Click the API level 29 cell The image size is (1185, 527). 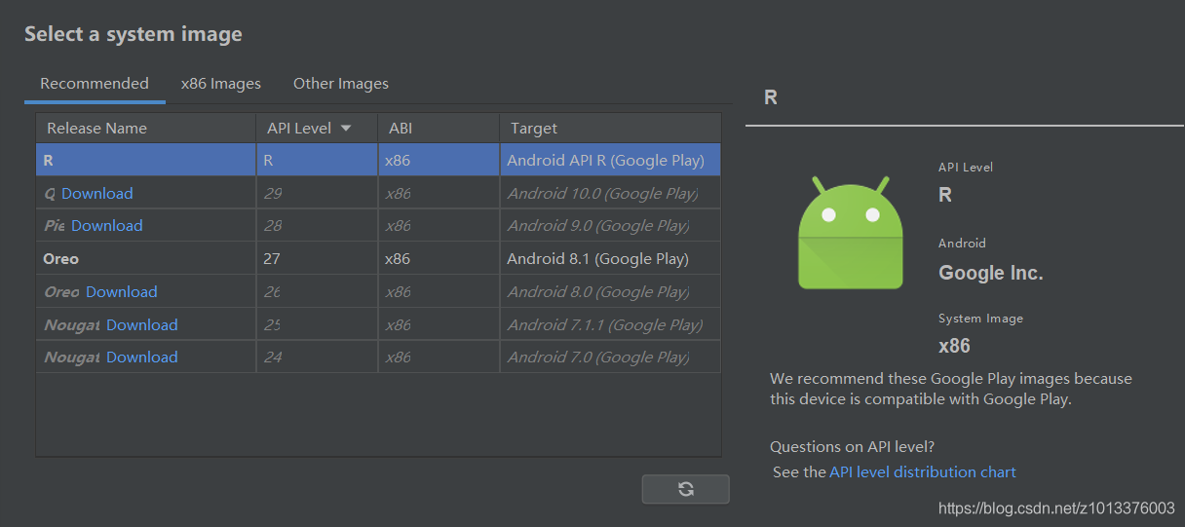pyautogui.click(x=317, y=193)
